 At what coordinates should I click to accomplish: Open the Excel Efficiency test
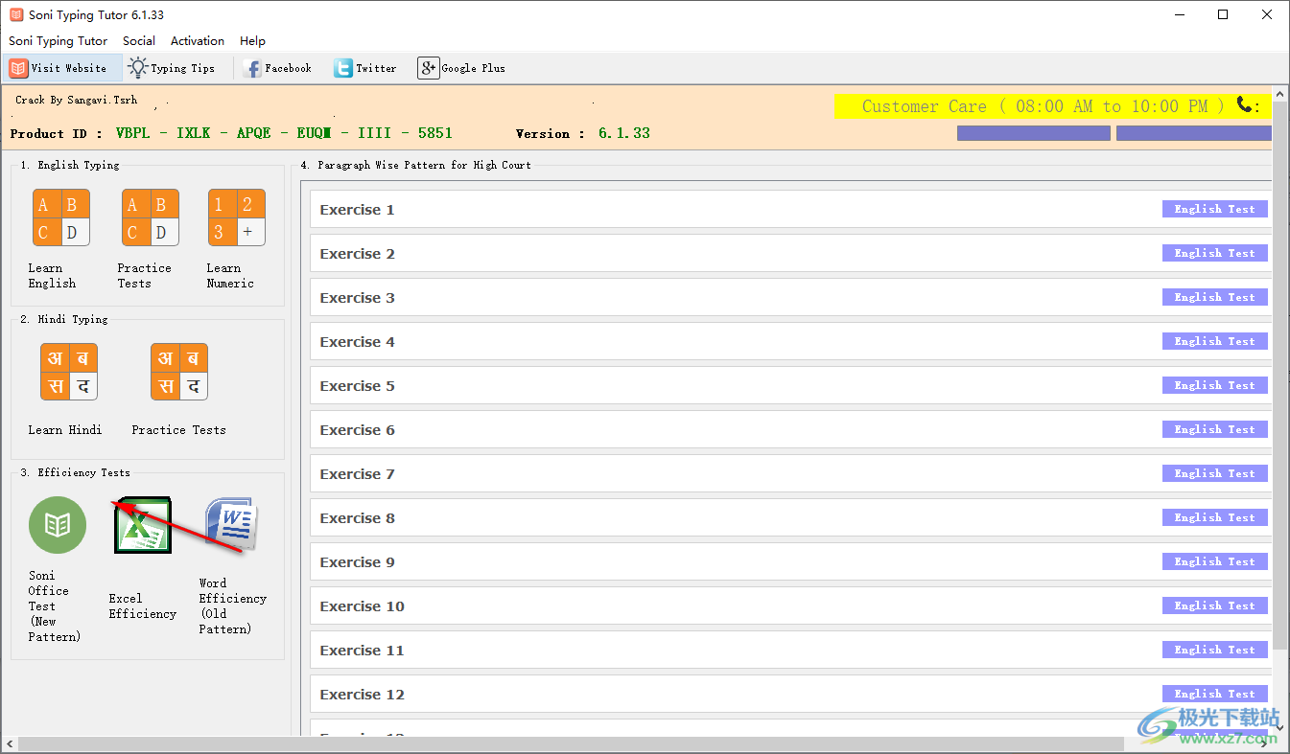[x=142, y=524]
